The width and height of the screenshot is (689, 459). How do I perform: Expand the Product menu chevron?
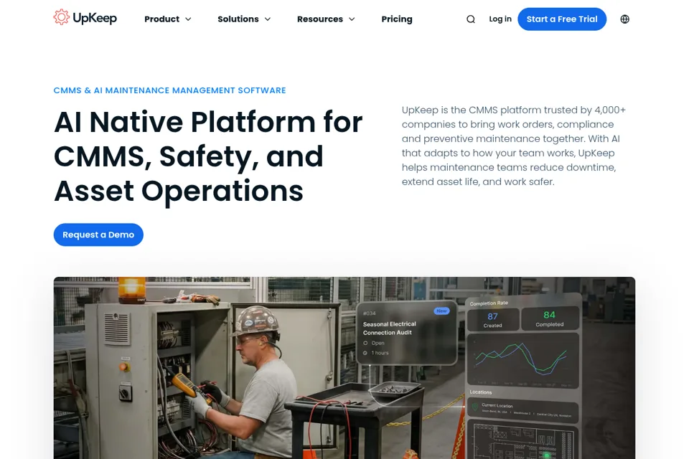188,19
